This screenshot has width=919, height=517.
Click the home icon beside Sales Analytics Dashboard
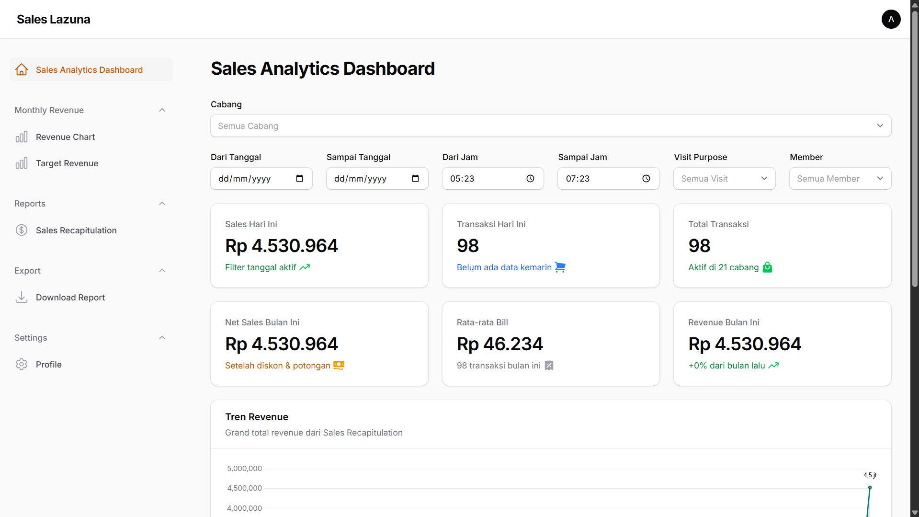[22, 69]
